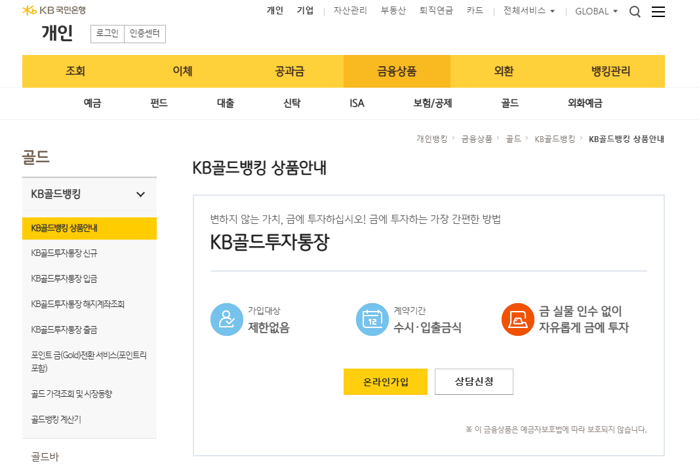
Task: Select the 금융상품 main menu
Action: [x=397, y=71]
